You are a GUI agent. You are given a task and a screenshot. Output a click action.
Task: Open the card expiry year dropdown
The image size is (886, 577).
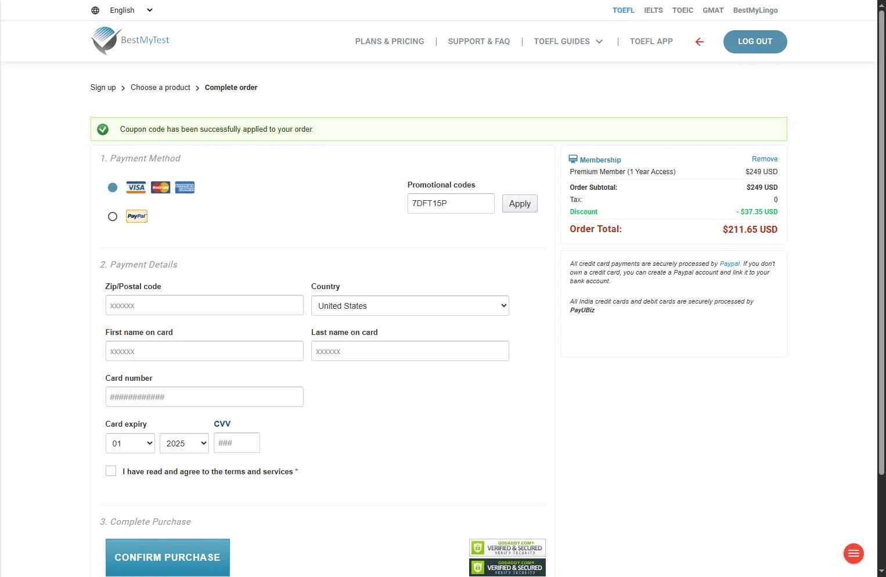[184, 443]
